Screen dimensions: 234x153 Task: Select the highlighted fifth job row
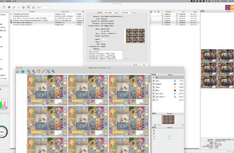tap(47, 23)
